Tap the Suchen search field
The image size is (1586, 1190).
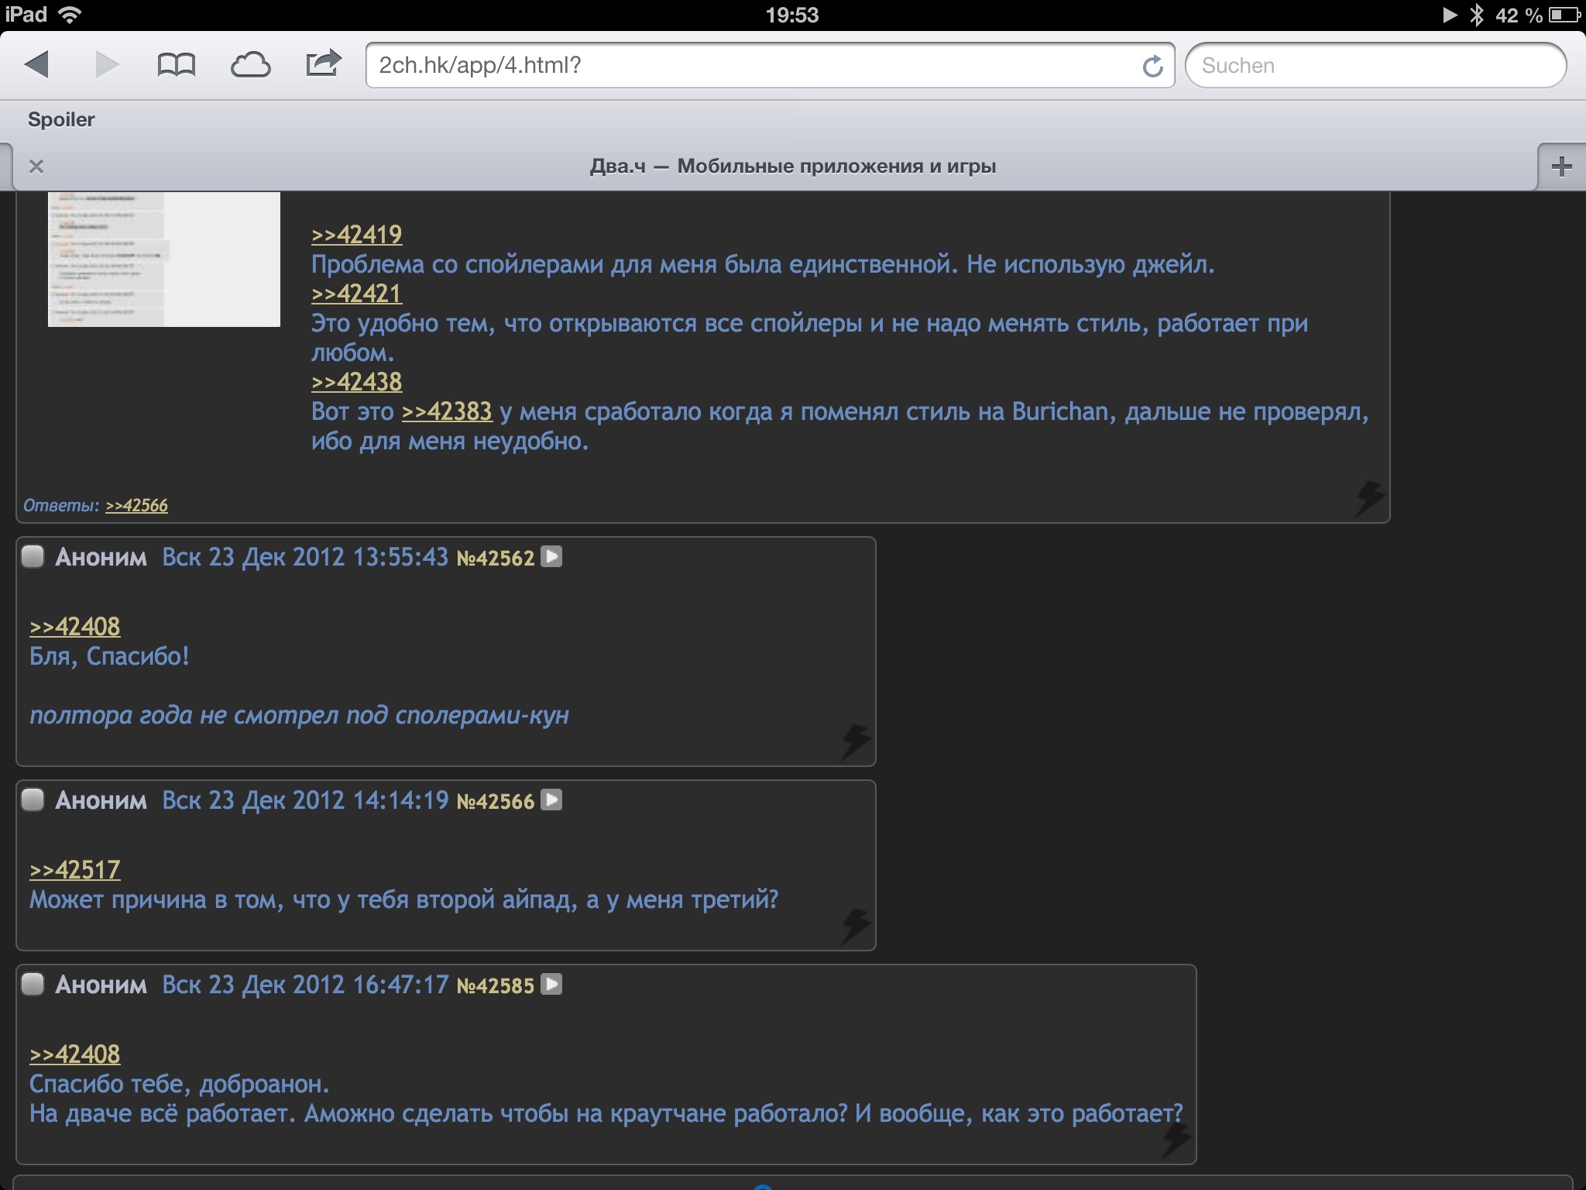pos(1375,66)
